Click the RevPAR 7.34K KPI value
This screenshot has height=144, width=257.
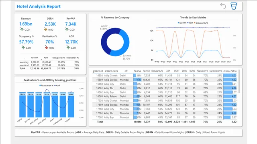point(71,24)
